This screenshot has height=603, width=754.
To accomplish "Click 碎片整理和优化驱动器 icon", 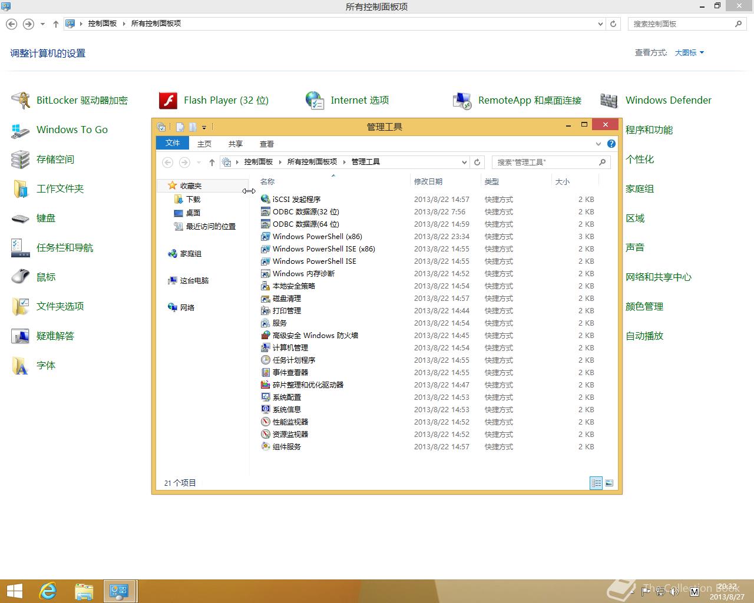I will click(x=266, y=385).
